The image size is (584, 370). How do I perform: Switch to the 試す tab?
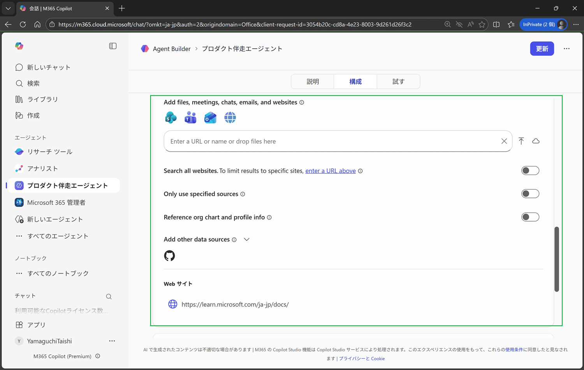pos(398,81)
